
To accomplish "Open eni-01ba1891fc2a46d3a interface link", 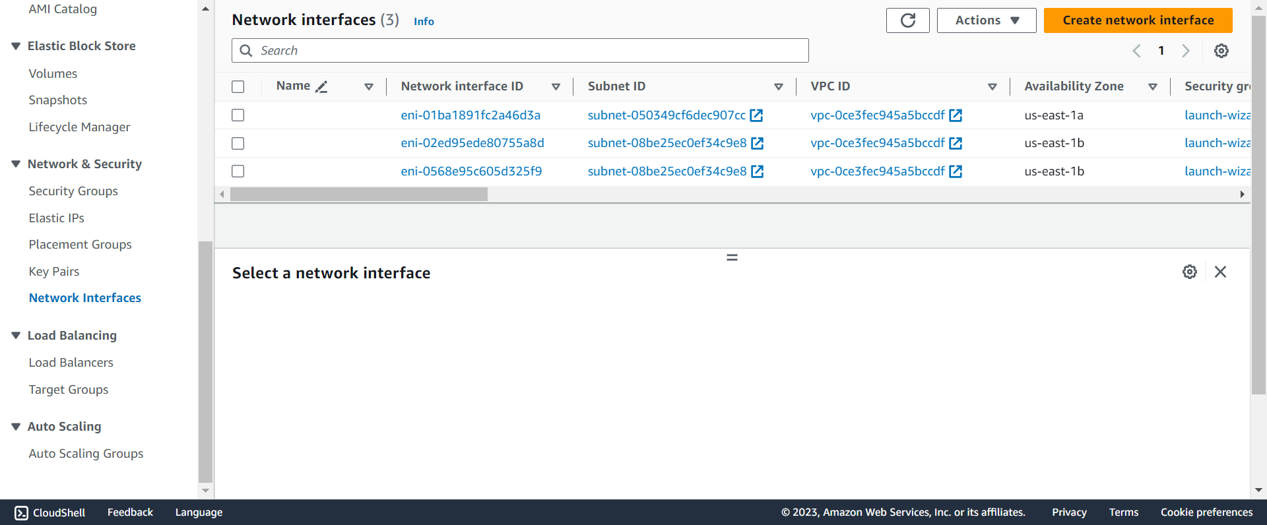I will [x=471, y=115].
